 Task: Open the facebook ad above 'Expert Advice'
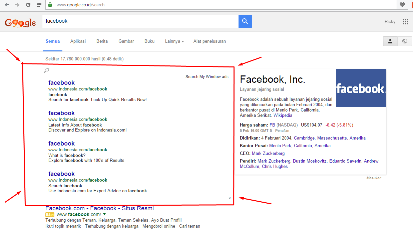click(61, 174)
